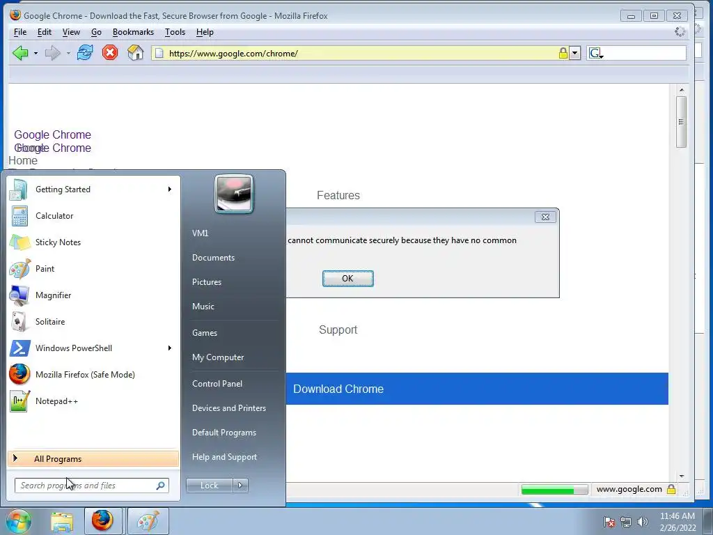Expand the address bar URL history dropdown
This screenshot has height=535, width=713.
tap(574, 53)
